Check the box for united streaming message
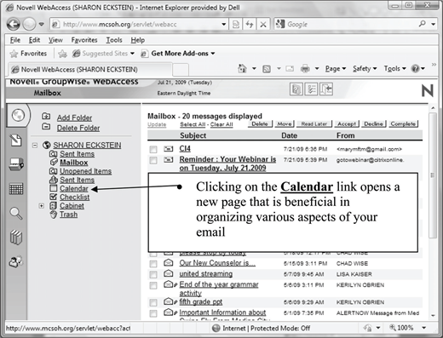This screenshot has height=338, width=443. (x=153, y=274)
